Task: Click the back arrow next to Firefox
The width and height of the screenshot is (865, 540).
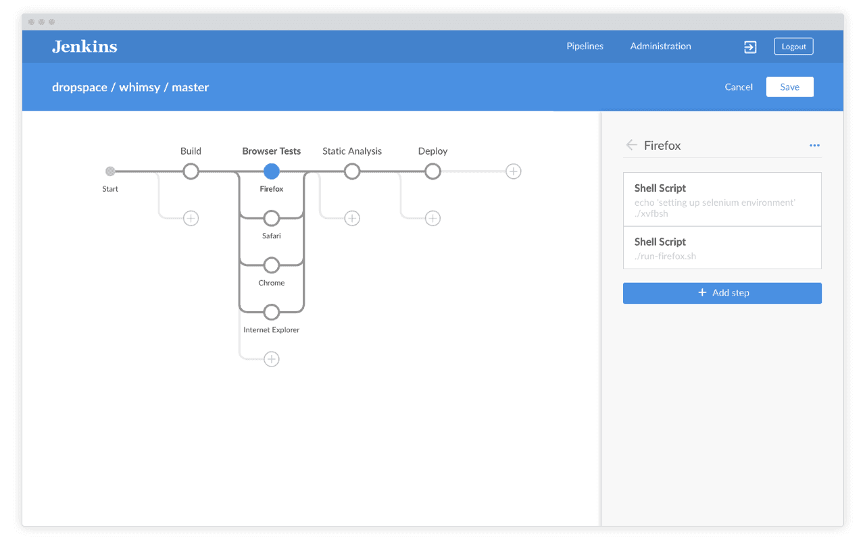Action: pos(631,145)
